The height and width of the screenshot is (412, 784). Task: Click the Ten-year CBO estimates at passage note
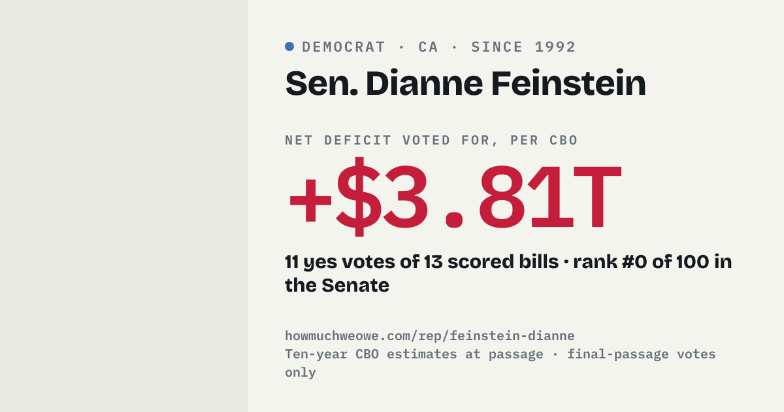click(x=414, y=354)
